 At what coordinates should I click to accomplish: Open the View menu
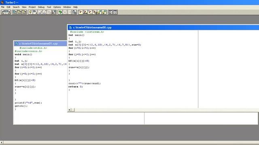pyautogui.click(x=24, y=7)
